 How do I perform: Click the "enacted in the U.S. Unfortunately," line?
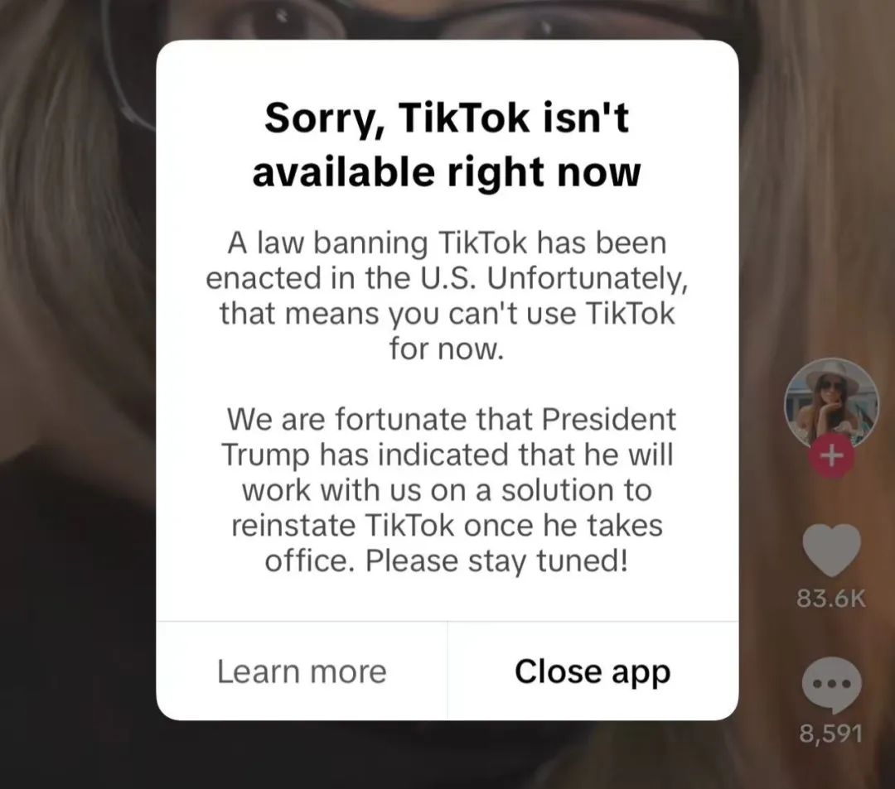point(447,279)
